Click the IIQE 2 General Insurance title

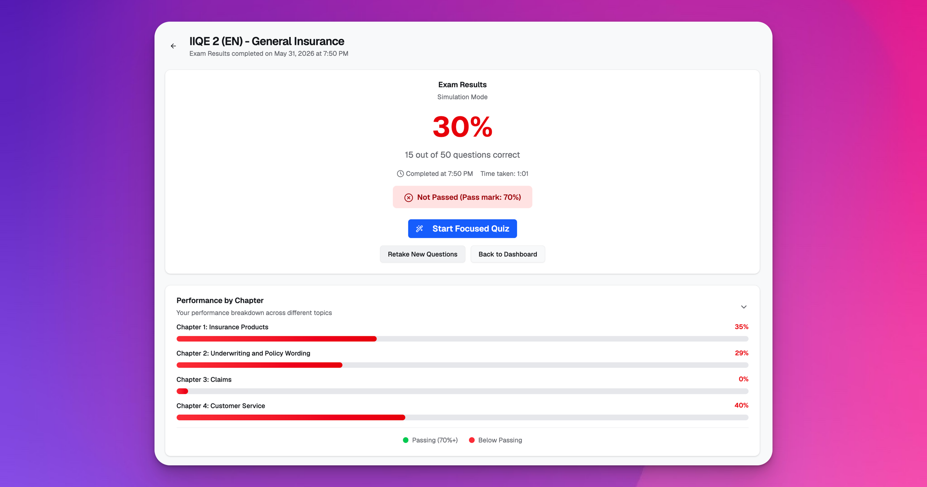pyautogui.click(x=267, y=41)
